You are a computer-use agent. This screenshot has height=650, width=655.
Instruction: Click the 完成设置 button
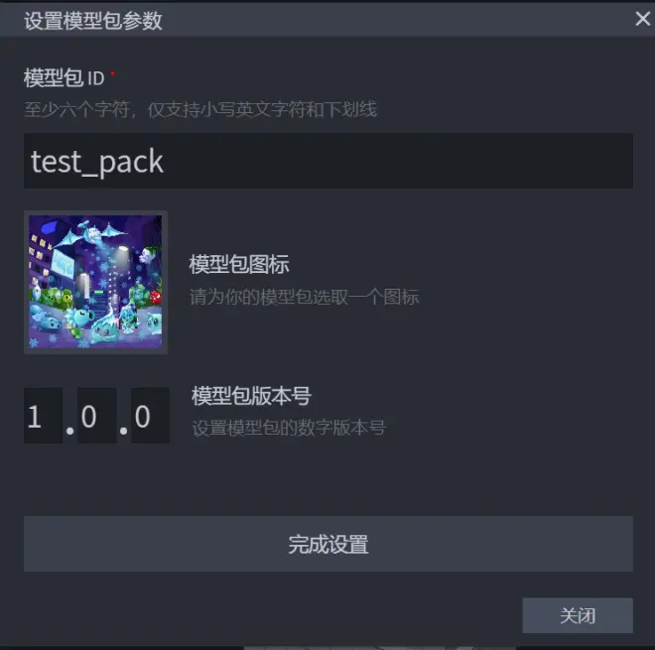tap(328, 544)
